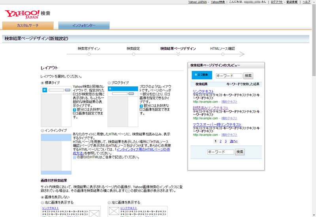
Task: Select the ブログタイプ layout radio button
Action: (109, 83)
